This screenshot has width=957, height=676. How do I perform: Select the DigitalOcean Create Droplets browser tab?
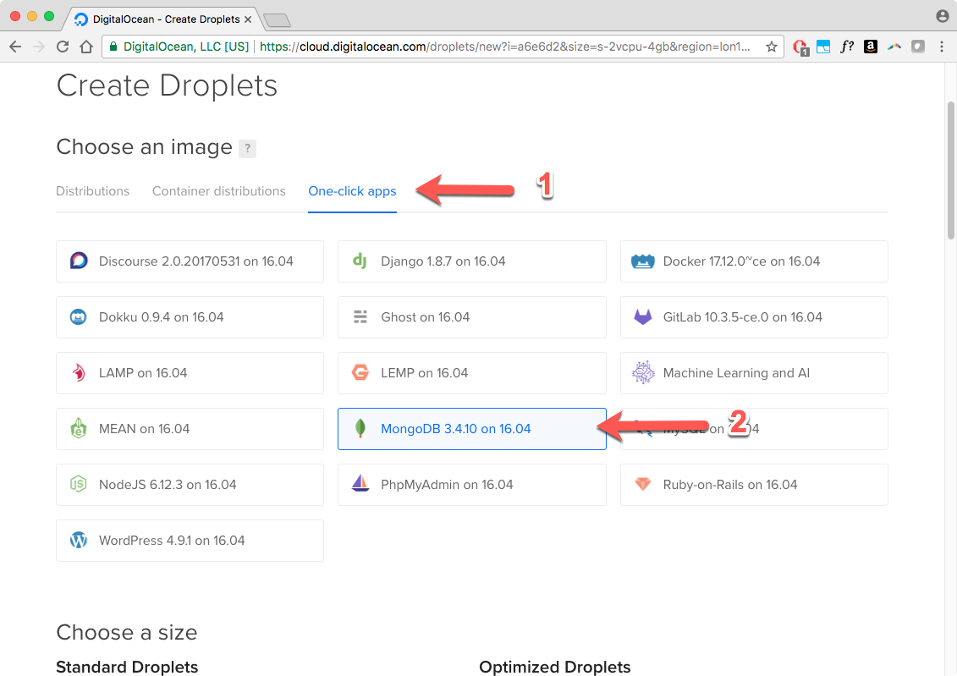(x=162, y=19)
